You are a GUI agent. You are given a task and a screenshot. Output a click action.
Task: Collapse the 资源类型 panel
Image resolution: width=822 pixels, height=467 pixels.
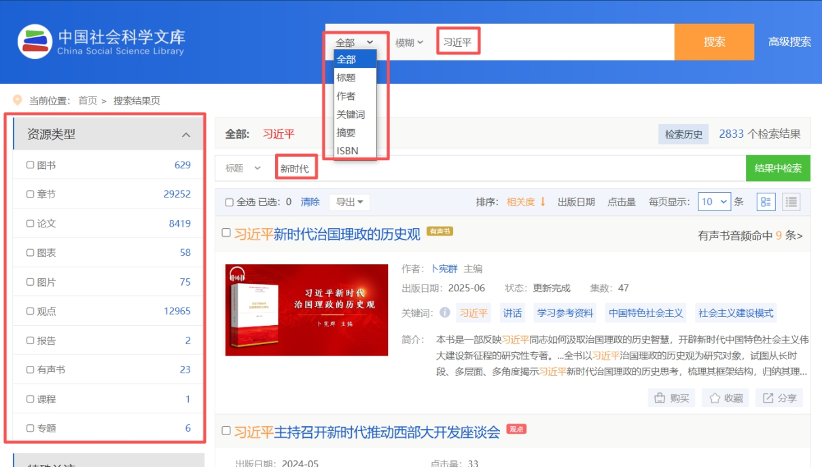tap(185, 135)
